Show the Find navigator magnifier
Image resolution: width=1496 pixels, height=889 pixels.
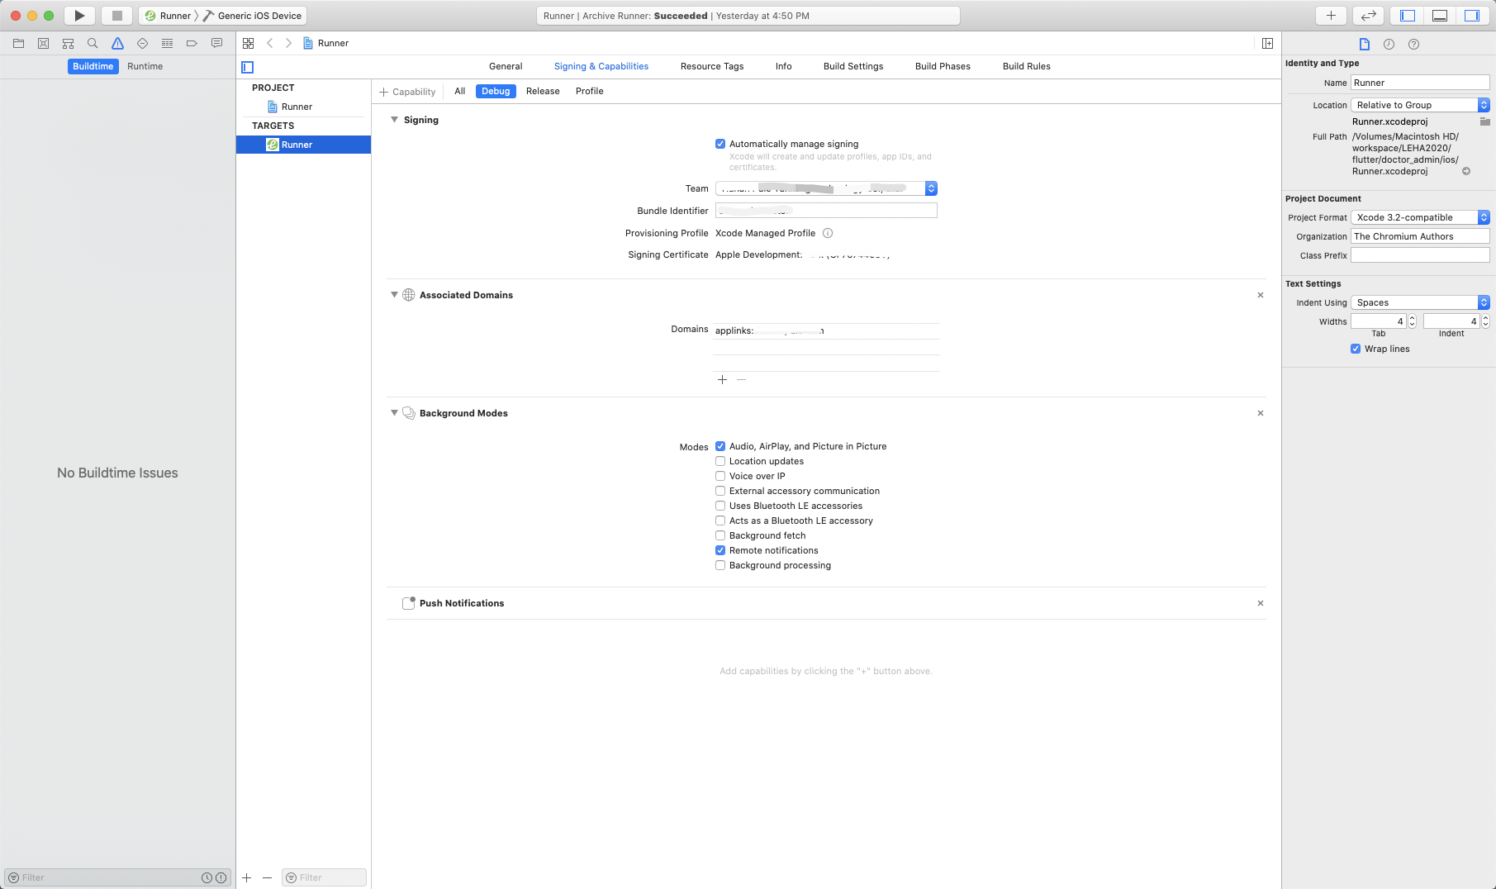coord(93,43)
